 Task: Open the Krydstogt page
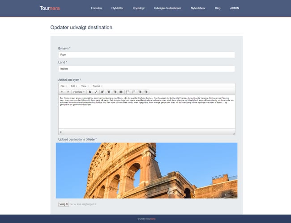pos(139,8)
